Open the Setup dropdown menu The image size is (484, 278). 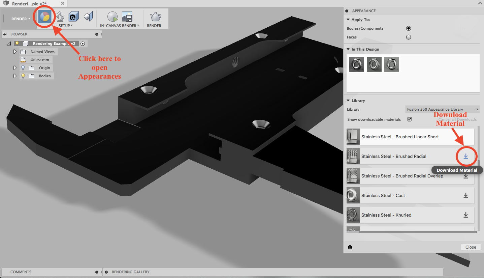tap(66, 25)
